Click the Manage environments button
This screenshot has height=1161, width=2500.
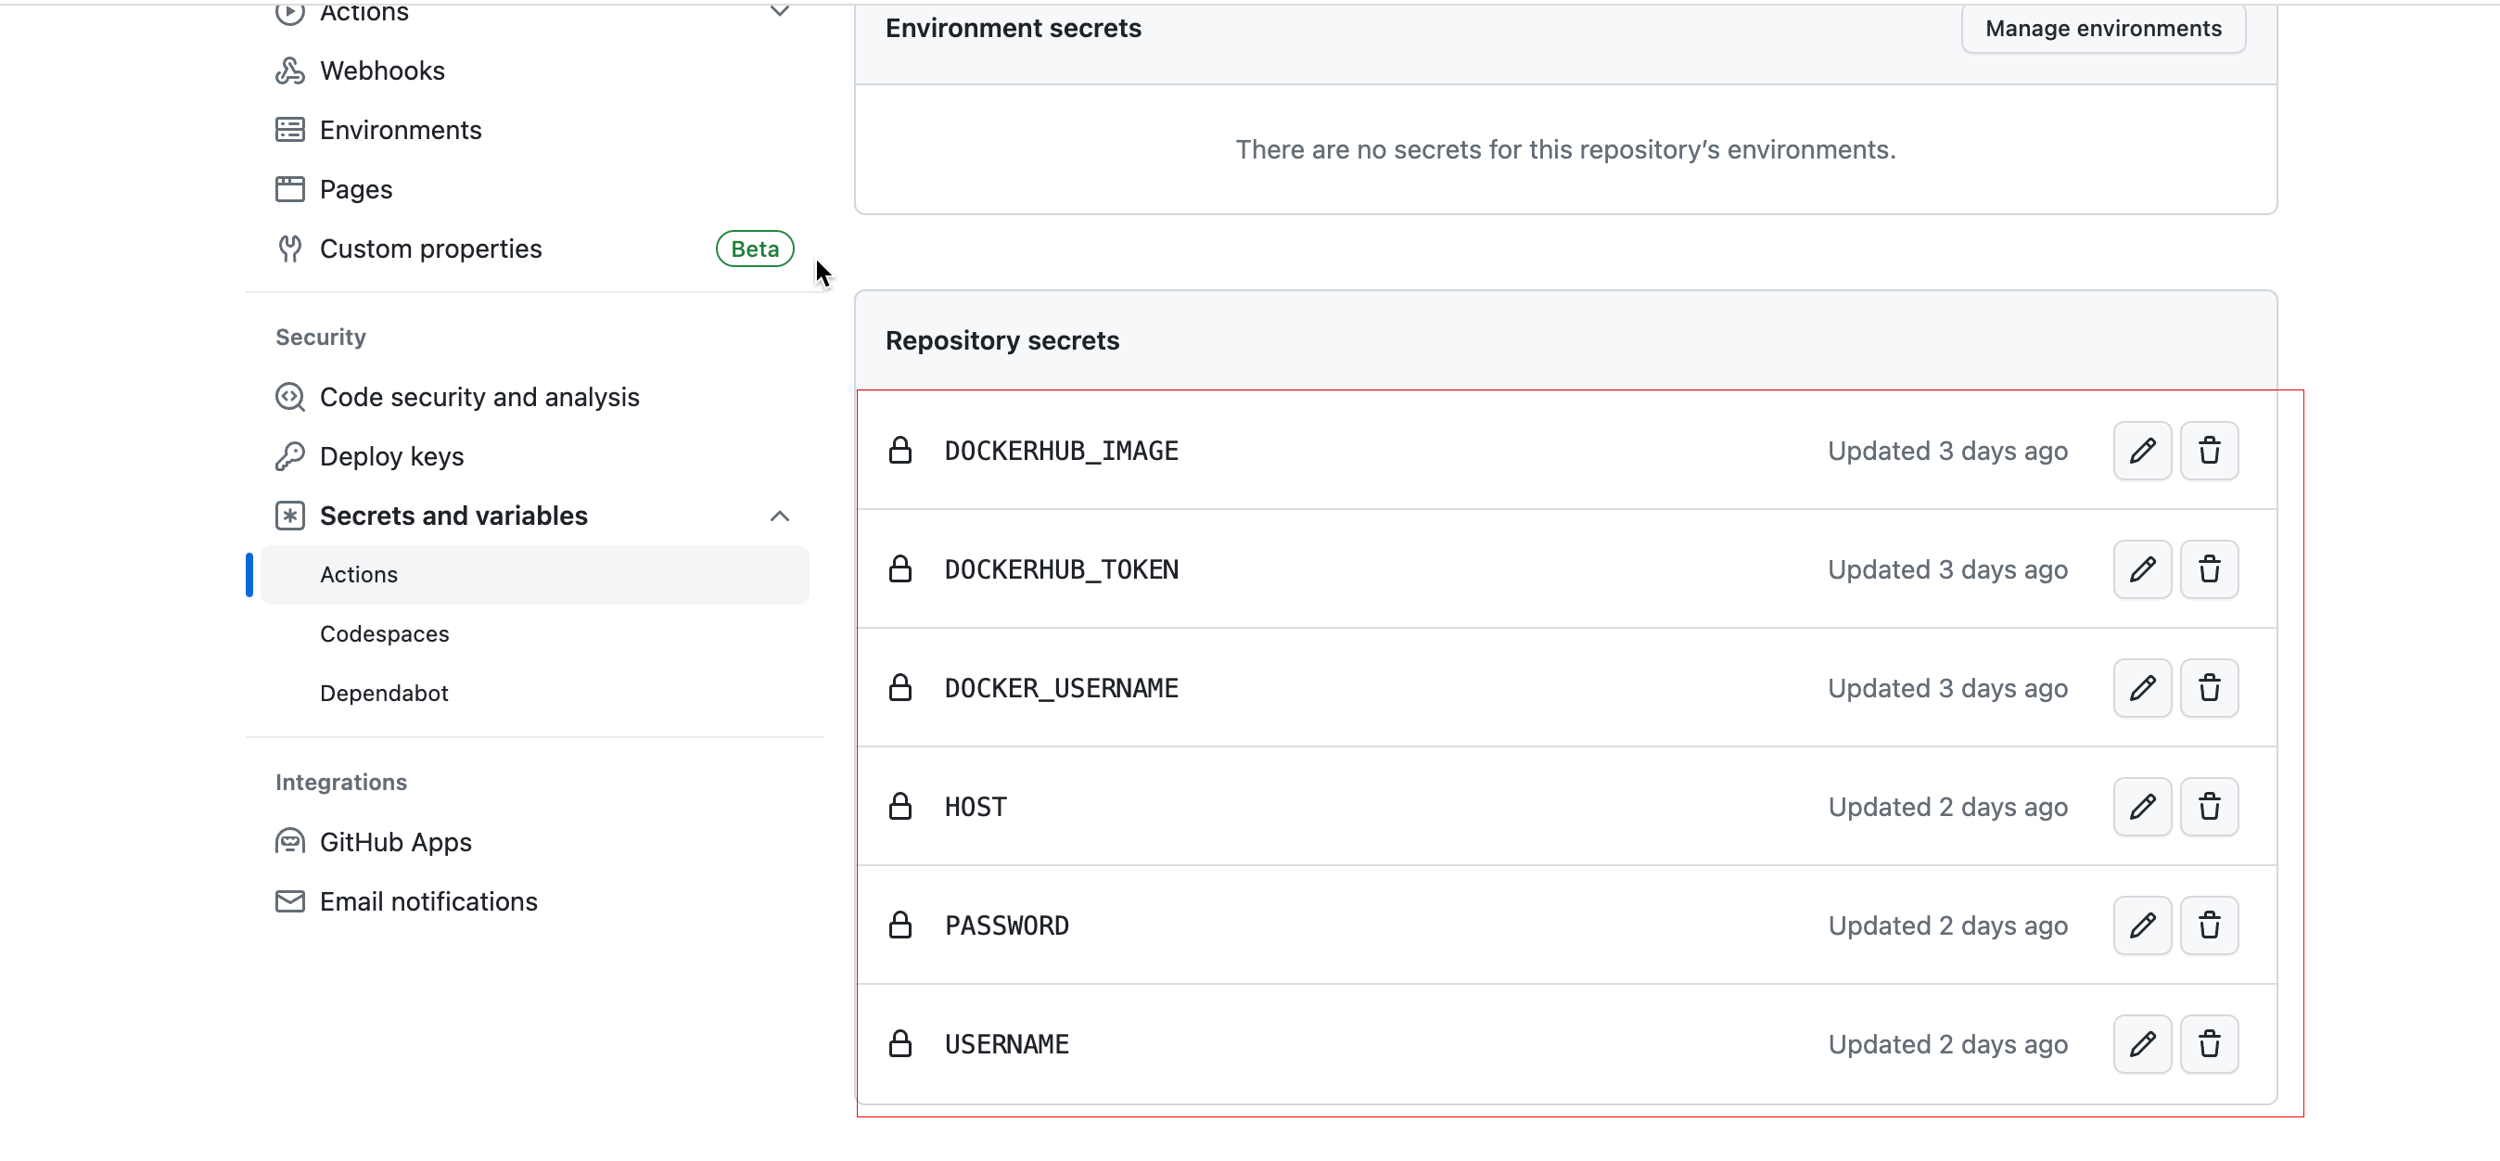2102,28
